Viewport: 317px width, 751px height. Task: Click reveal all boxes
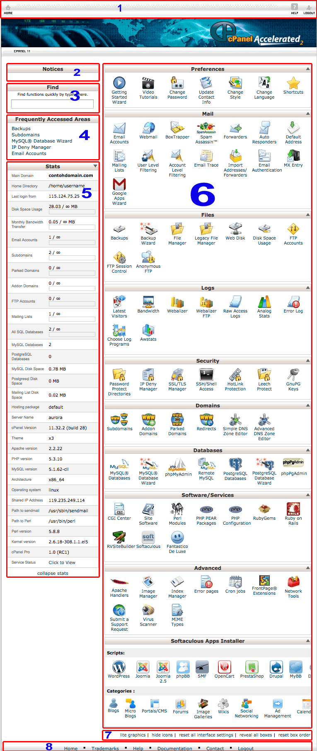click(x=256, y=735)
